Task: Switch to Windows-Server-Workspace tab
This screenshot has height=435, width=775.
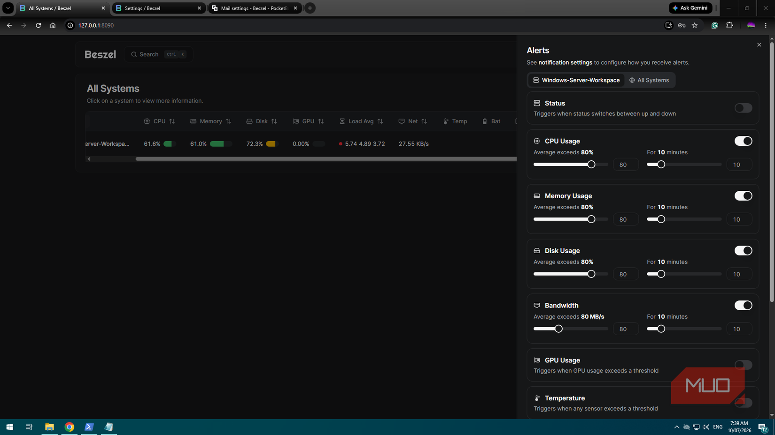Action: (576, 80)
